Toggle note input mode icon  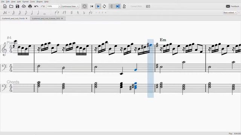pyautogui.click(x=5, y=13)
